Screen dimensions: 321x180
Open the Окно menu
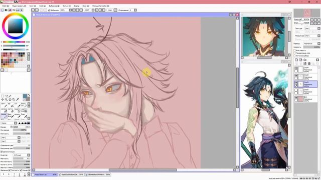click(85, 6)
